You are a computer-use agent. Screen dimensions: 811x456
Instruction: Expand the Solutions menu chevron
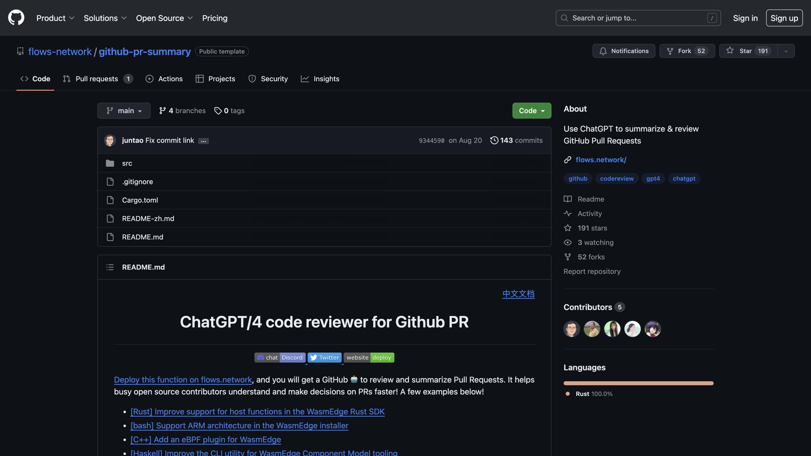[x=124, y=18]
